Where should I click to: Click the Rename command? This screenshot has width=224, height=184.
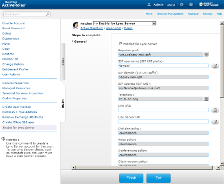8,54
